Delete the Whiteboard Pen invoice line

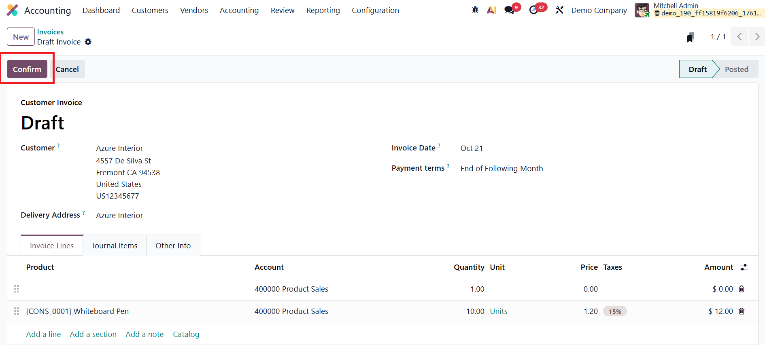coord(742,311)
